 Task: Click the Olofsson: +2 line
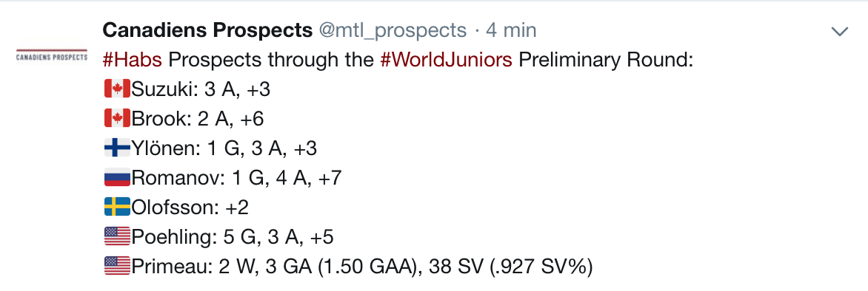[190, 208]
